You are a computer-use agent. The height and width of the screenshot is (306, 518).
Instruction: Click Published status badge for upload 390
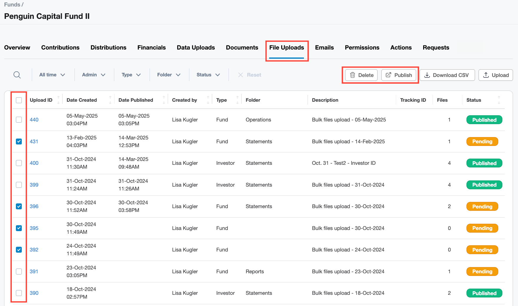click(x=484, y=293)
